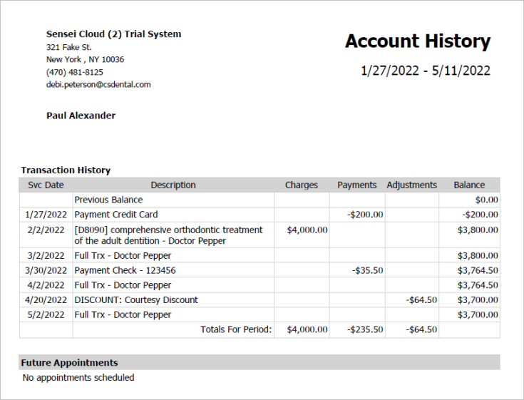Image resolution: width=524 pixels, height=400 pixels.
Task: Click the Transaction History heading
Action: coord(66,170)
